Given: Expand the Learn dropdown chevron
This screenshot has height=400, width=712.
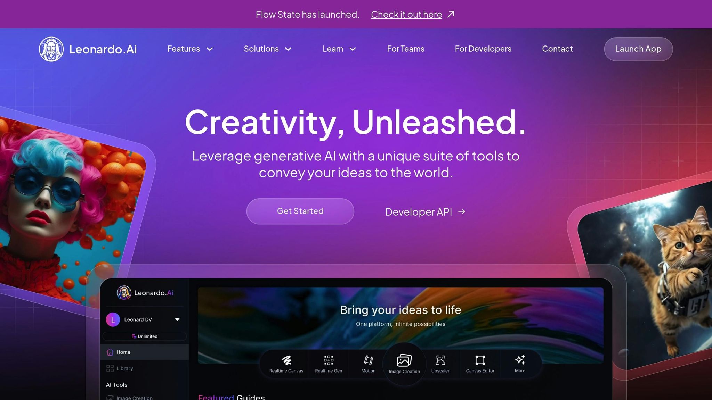Looking at the screenshot, I should coord(353,49).
